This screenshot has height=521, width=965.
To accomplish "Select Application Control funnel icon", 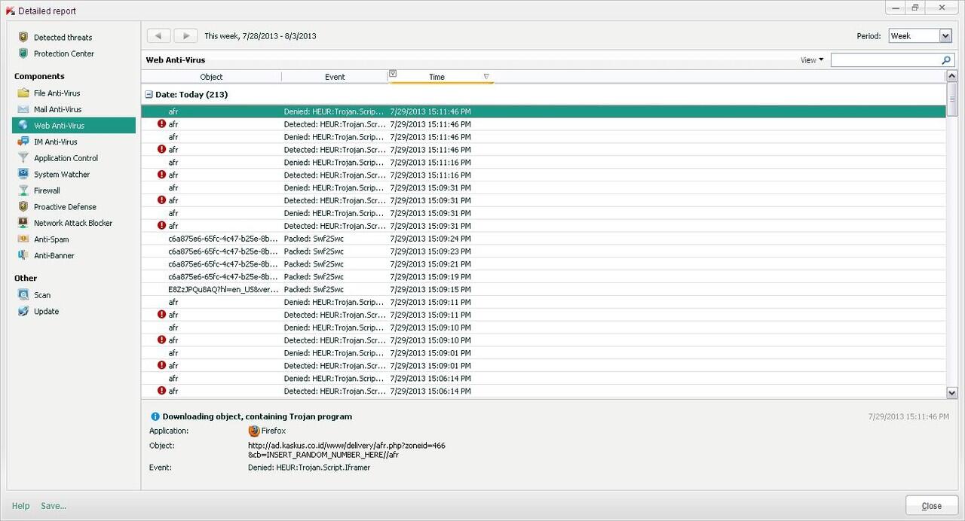I will pyautogui.click(x=23, y=158).
